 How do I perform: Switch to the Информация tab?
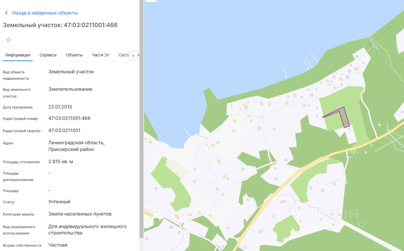(x=18, y=55)
